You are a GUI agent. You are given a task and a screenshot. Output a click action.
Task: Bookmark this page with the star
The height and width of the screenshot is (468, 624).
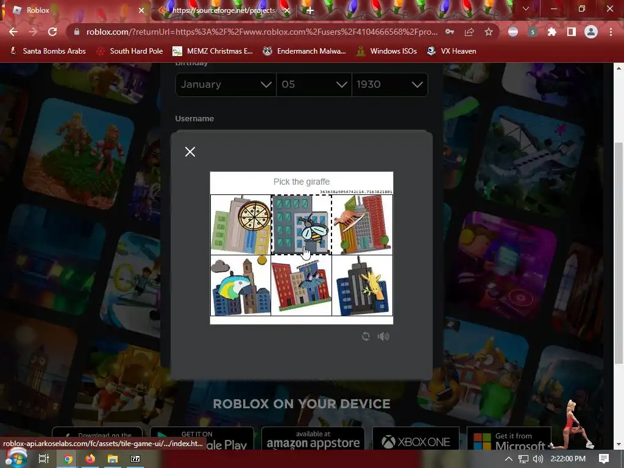tap(489, 32)
